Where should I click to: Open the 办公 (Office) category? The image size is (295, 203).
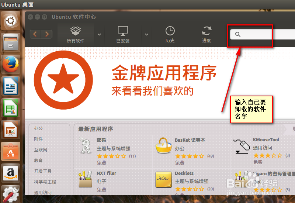point(38,128)
